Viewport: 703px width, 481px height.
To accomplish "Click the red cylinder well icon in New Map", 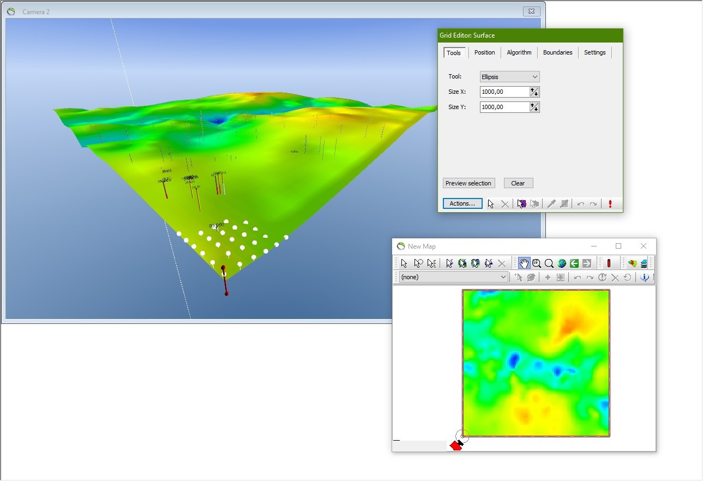I will [x=609, y=263].
